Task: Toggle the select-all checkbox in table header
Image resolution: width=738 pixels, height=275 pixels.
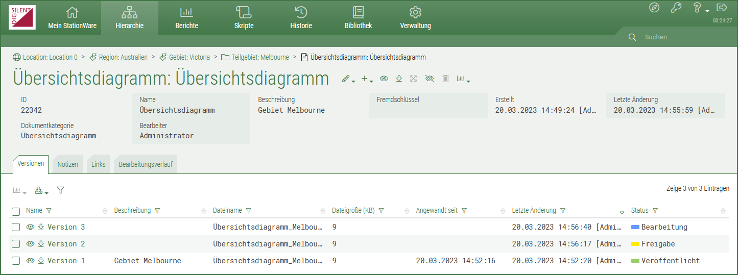Action: click(16, 211)
